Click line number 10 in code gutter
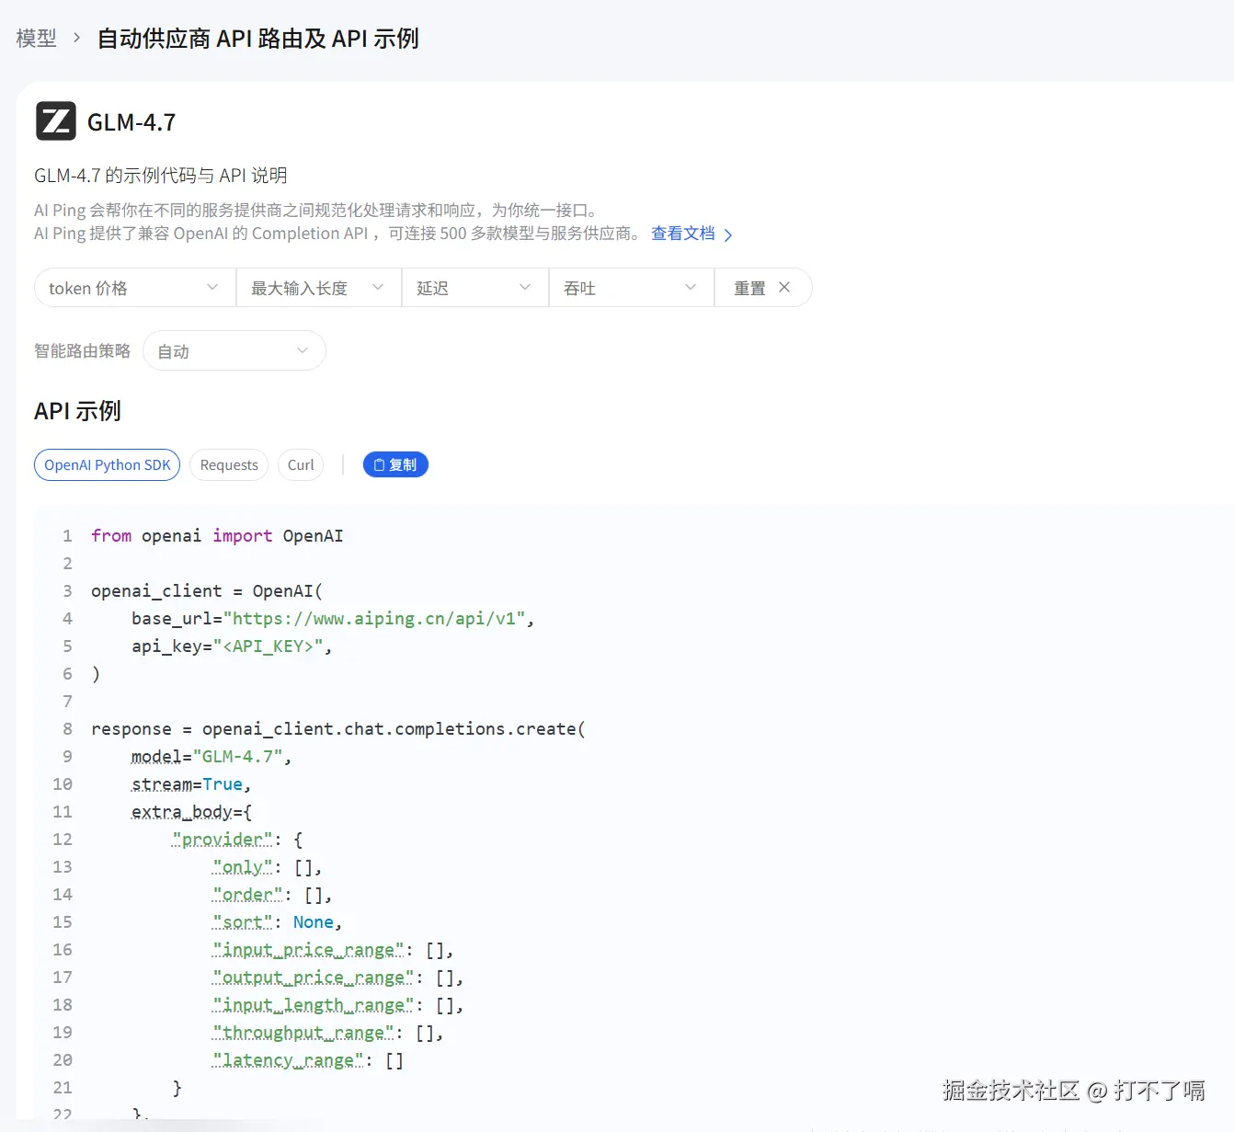The height and width of the screenshot is (1132, 1234). click(x=62, y=783)
